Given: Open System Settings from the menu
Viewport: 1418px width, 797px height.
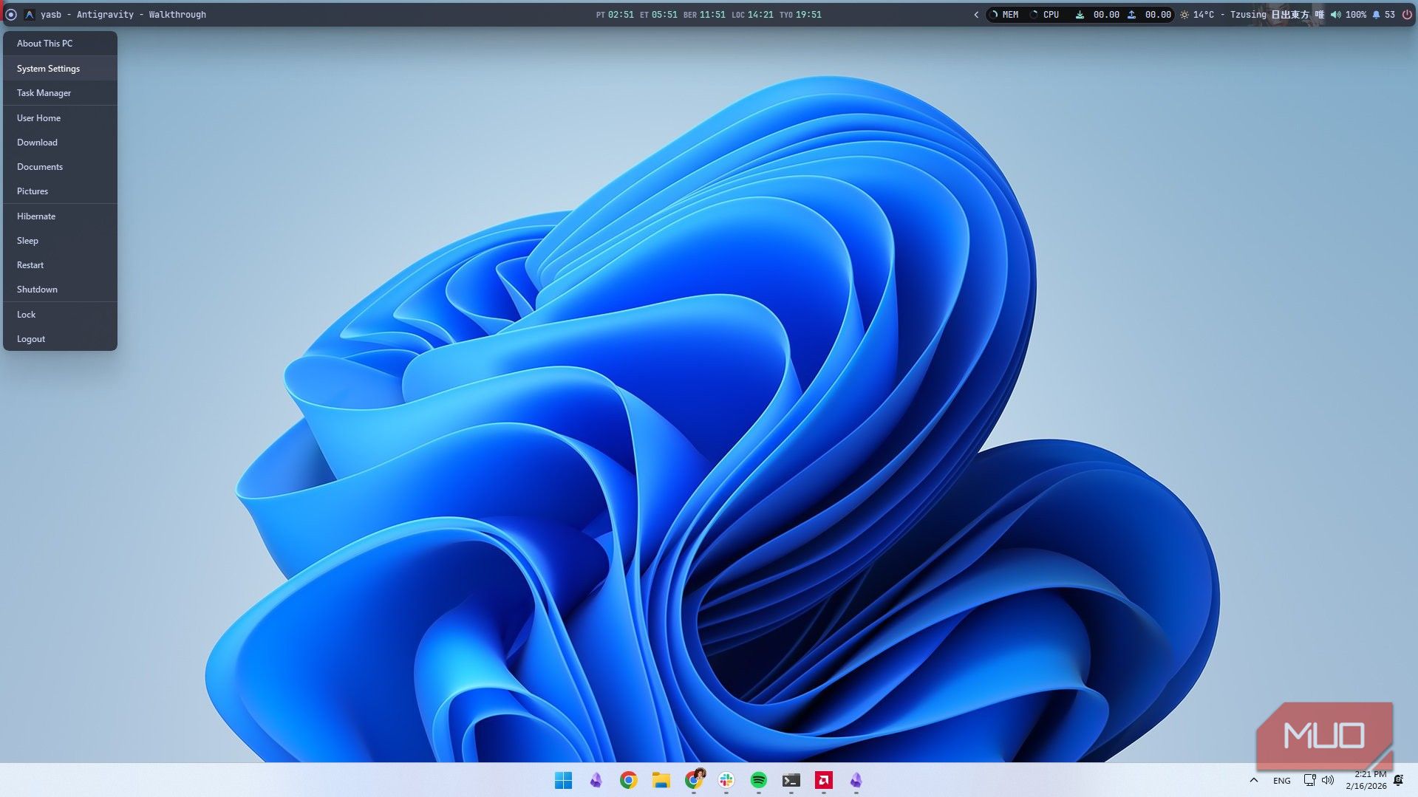Looking at the screenshot, I should tap(60, 69).
